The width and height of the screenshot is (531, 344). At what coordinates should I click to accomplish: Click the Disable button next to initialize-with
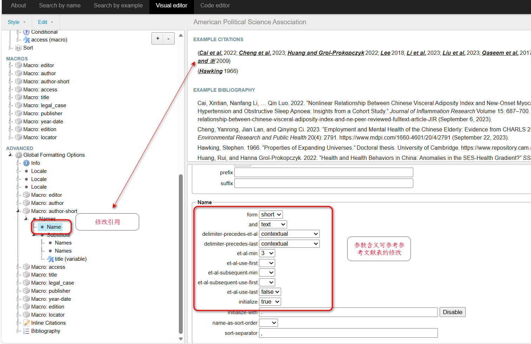tap(453, 312)
